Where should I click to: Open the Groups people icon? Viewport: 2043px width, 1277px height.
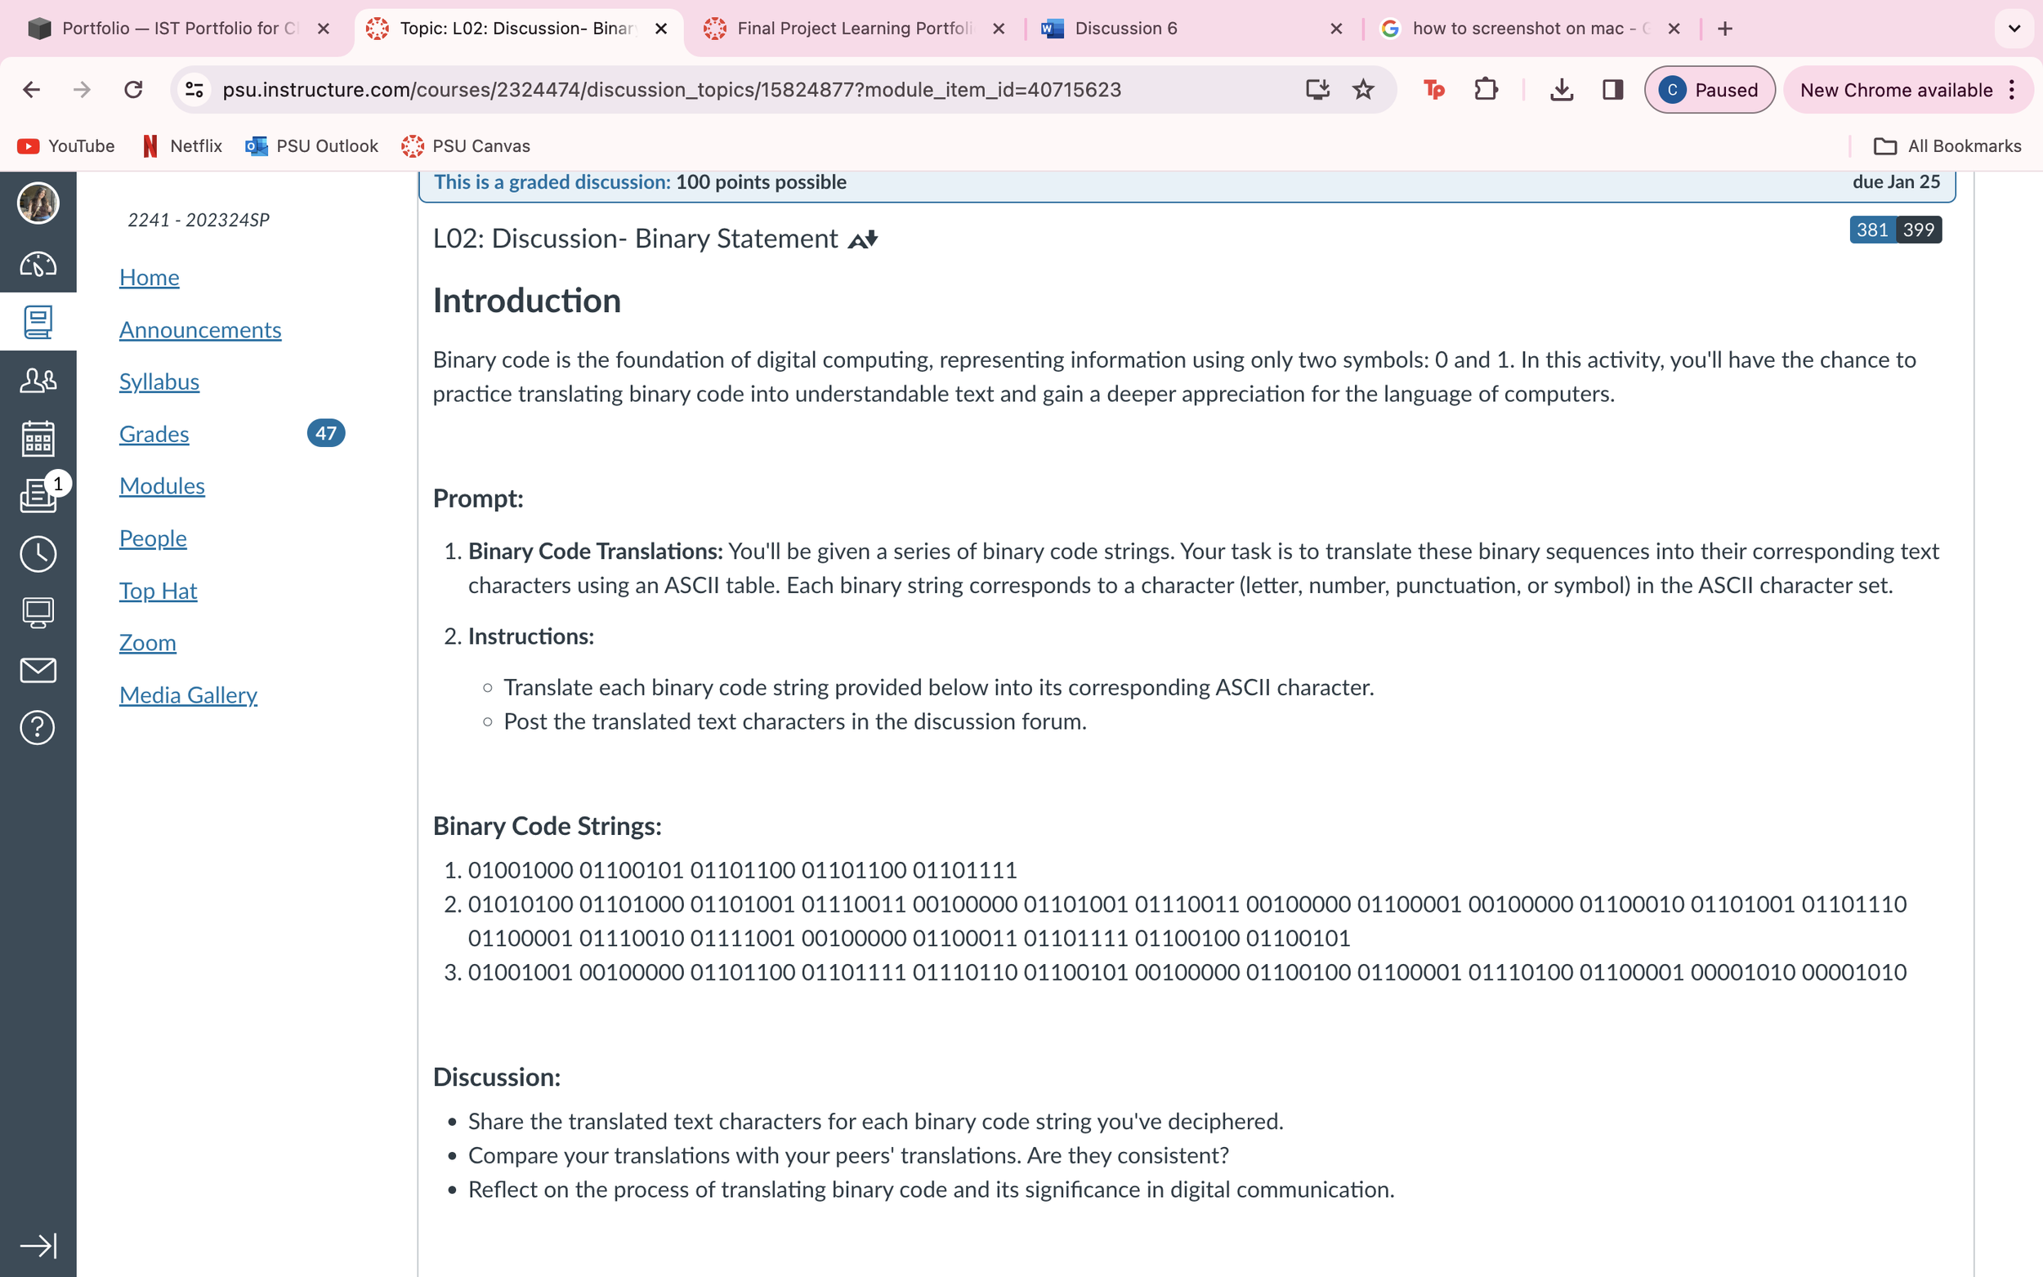coord(38,381)
